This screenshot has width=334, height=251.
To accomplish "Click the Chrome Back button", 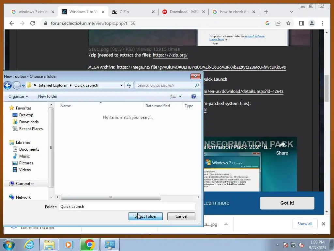I will tap(12, 23).
